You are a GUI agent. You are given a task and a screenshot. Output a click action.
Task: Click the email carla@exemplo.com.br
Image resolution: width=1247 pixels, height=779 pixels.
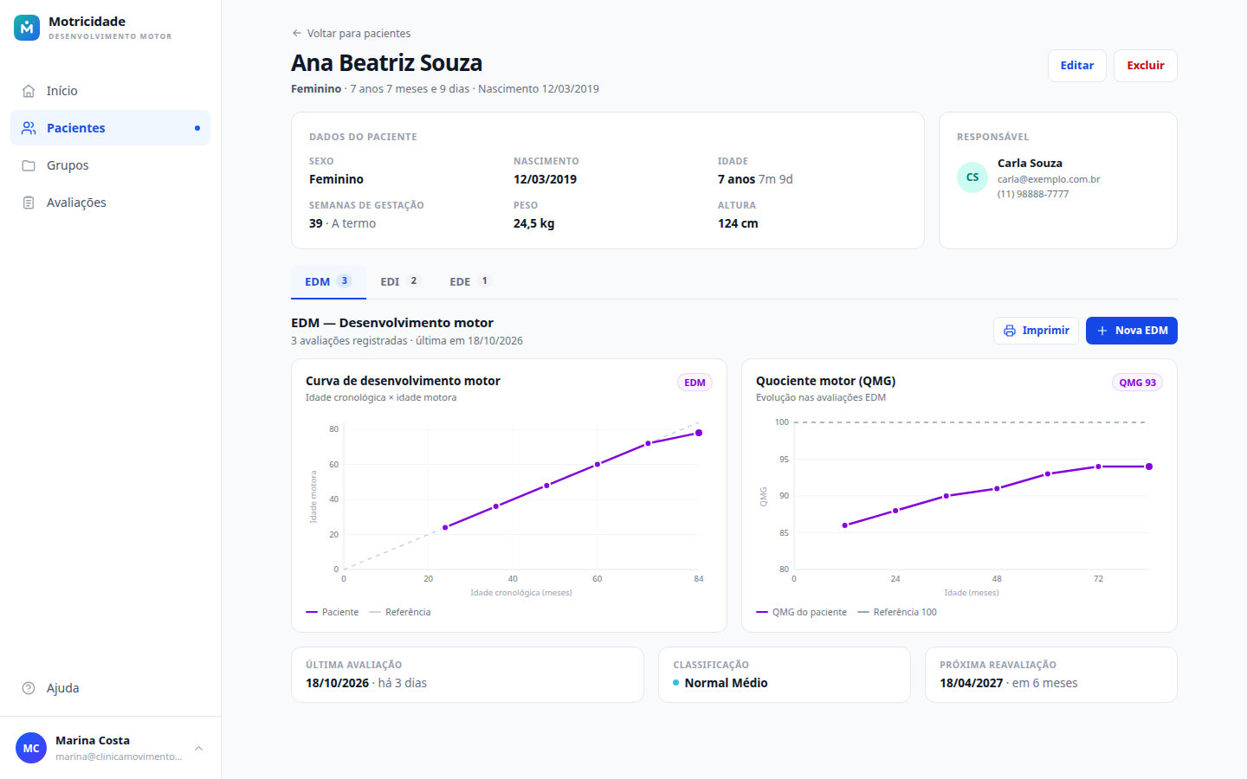pyautogui.click(x=1049, y=179)
